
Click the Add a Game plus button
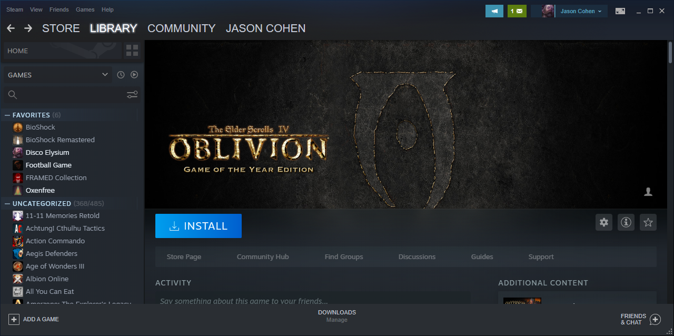click(14, 319)
